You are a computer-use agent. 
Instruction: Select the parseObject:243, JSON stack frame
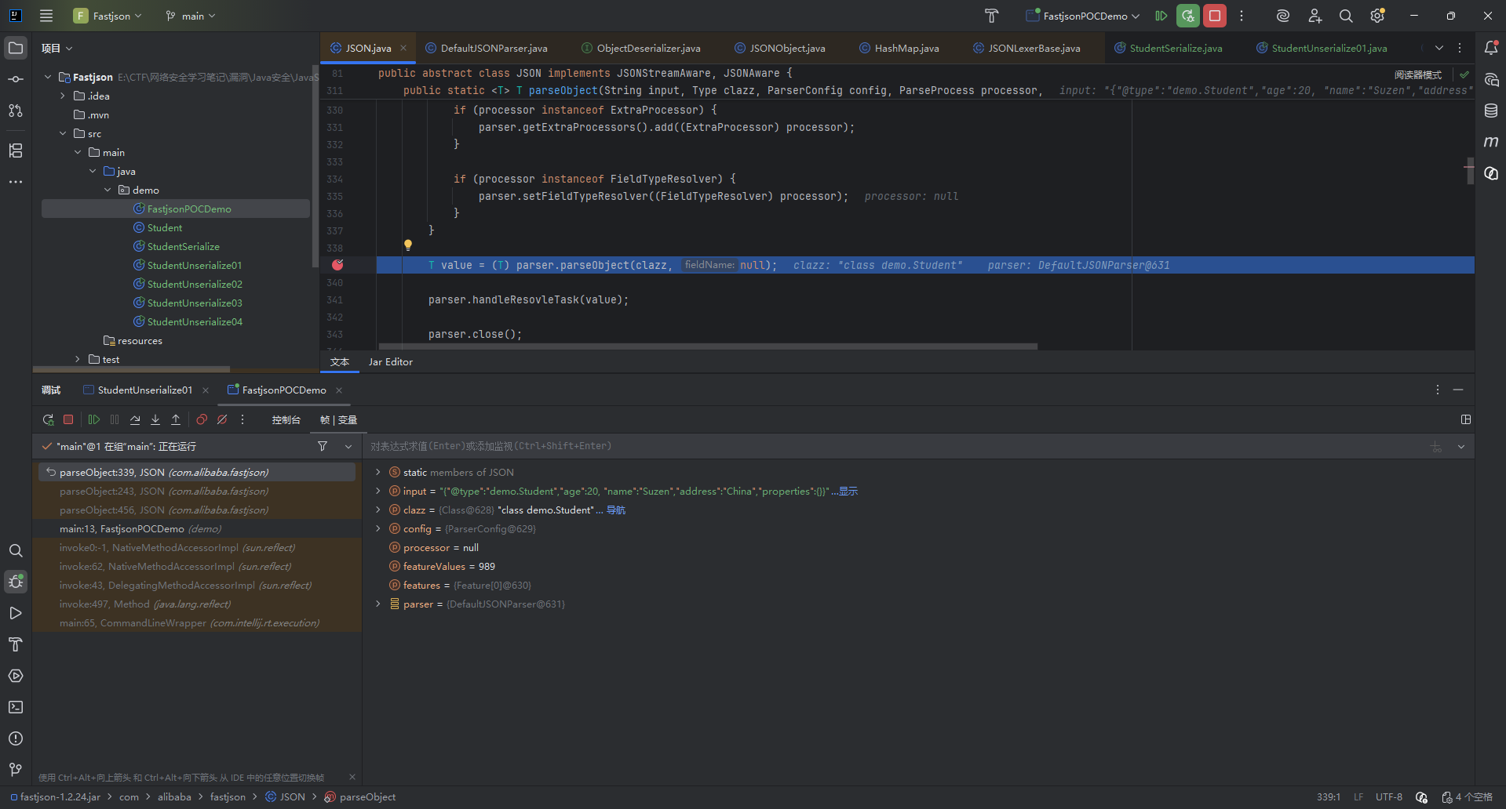point(196,492)
